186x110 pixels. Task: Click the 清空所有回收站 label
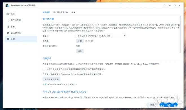50,46
